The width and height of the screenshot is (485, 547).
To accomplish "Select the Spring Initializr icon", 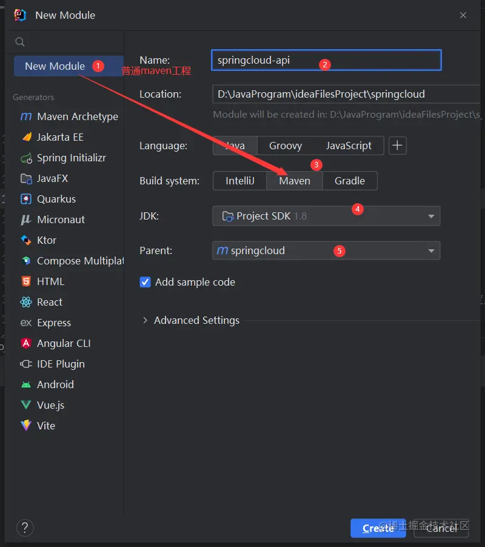I will 26,158.
